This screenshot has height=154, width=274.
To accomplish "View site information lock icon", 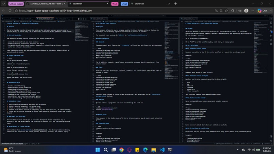I will [16, 11].
